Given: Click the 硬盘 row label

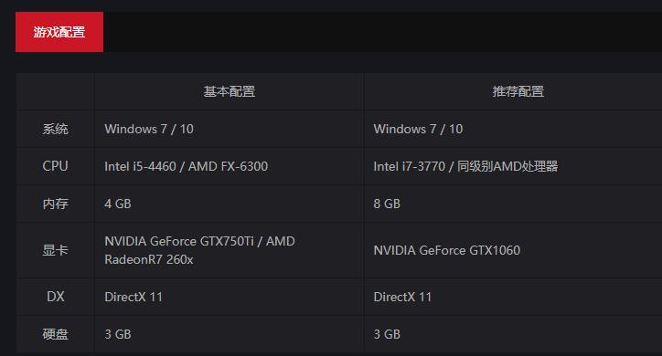Looking at the screenshot, I should click(x=55, y=334).
